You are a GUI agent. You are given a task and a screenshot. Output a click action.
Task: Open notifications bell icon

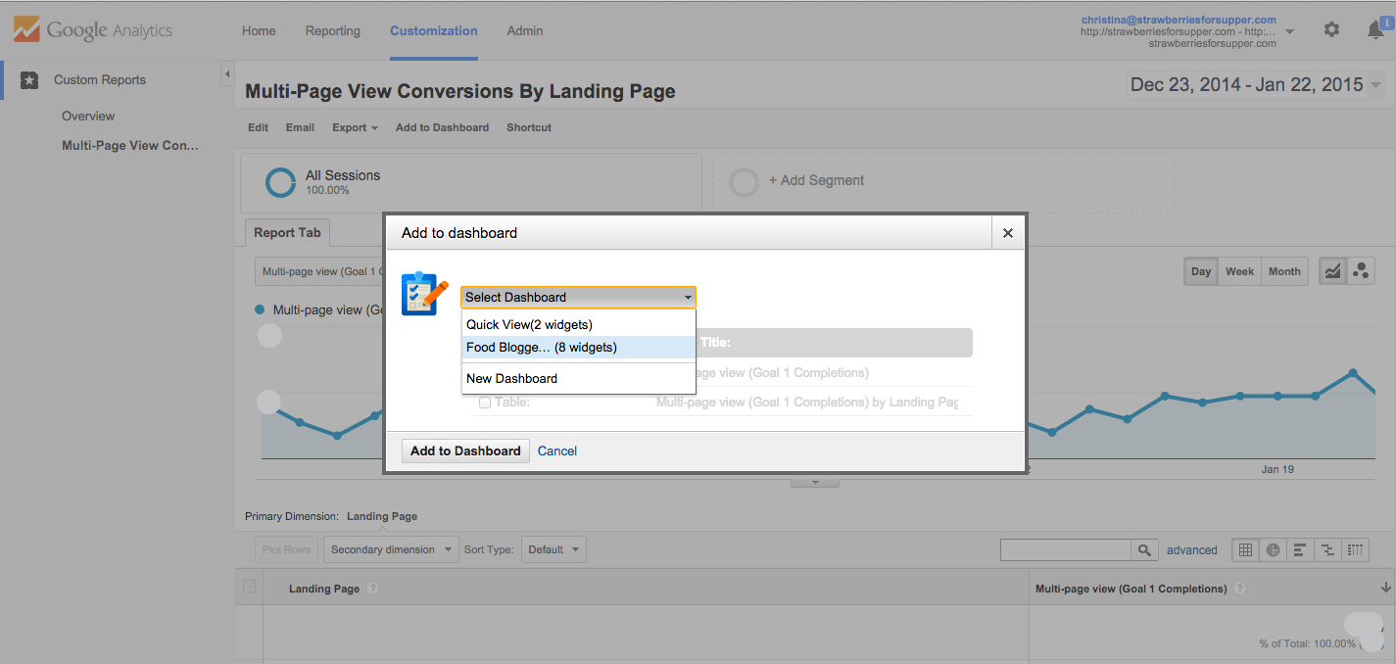click(1375, 30)
